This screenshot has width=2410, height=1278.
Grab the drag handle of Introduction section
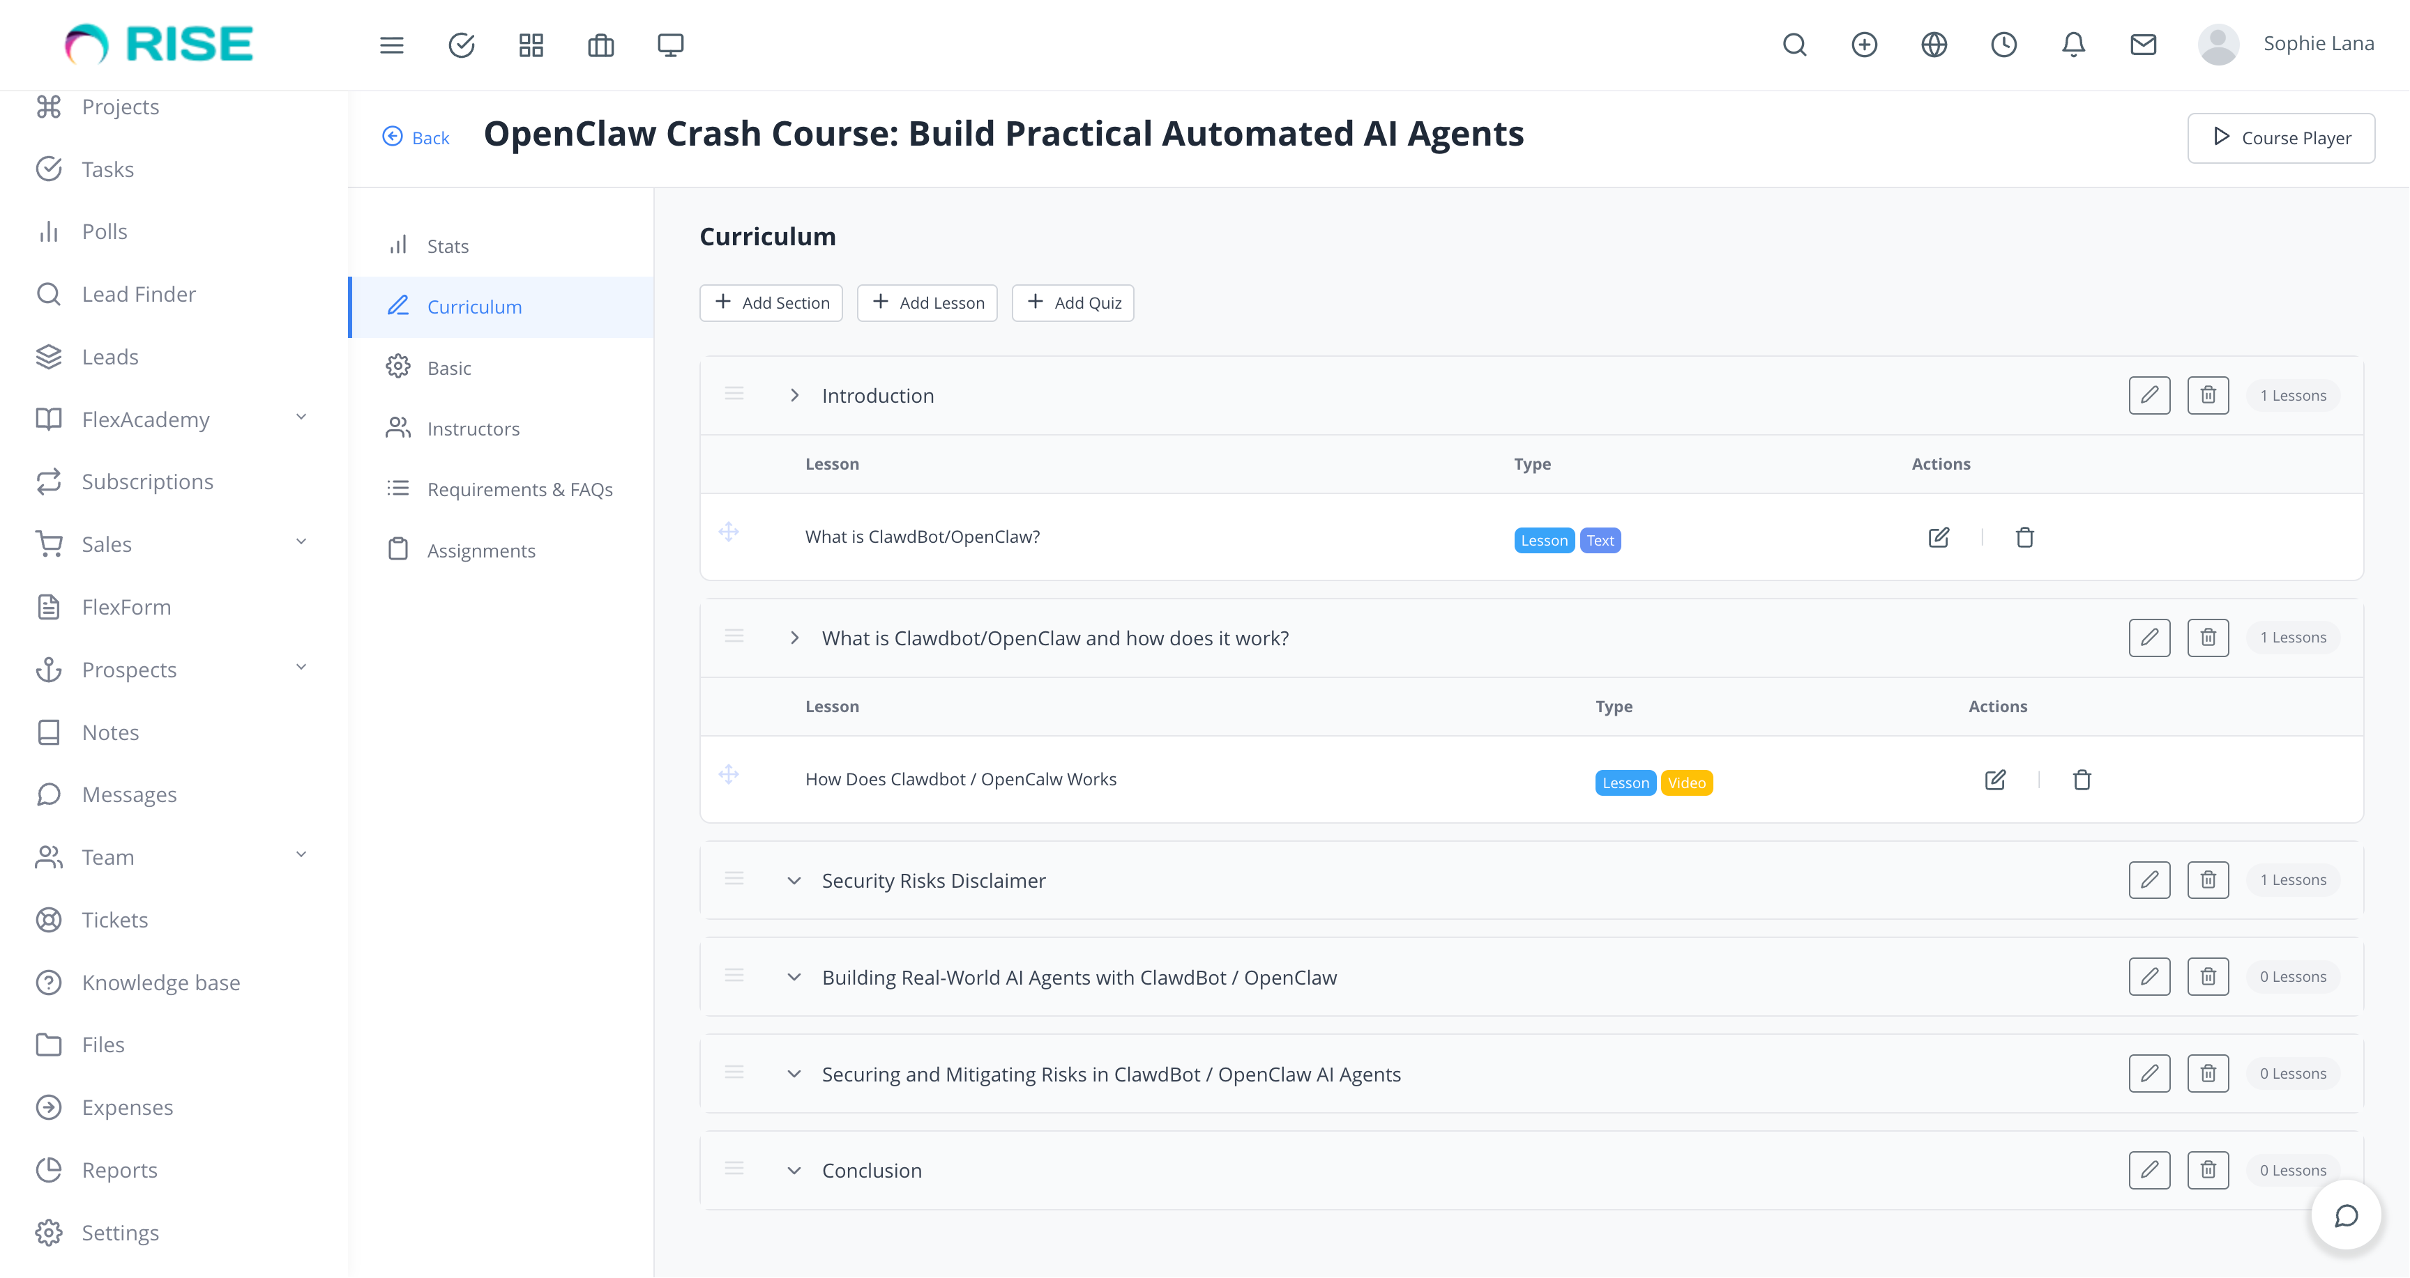point(734,394)
